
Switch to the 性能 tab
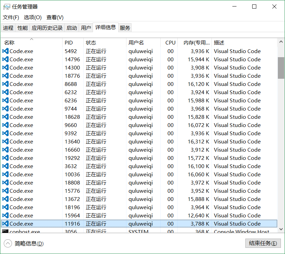[x=22, y=27]
